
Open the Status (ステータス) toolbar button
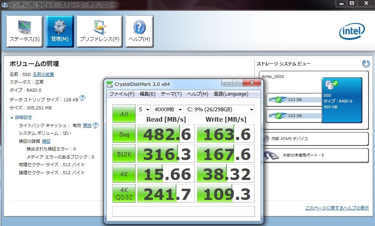pyautogui.click(x=24, y=31)
